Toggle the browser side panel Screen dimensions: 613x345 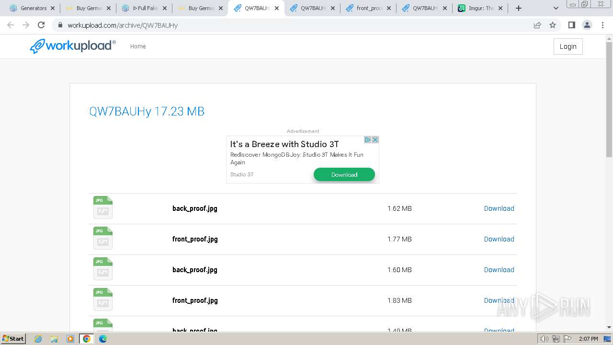pyautogui.click(x=571, y=25)
